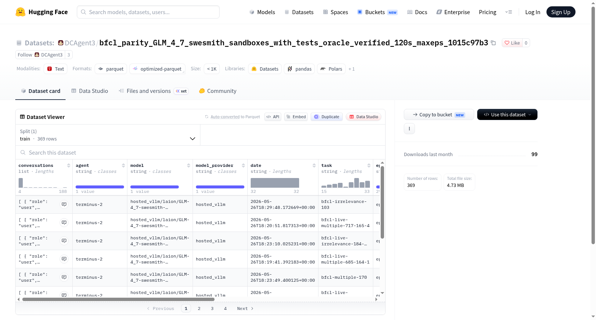The height and width of the screenshot is (320, 596).
Task: Open conversation preview icon in the bfcl-live-multiple-717-165-4 row
Action: (x=64, y=223)
